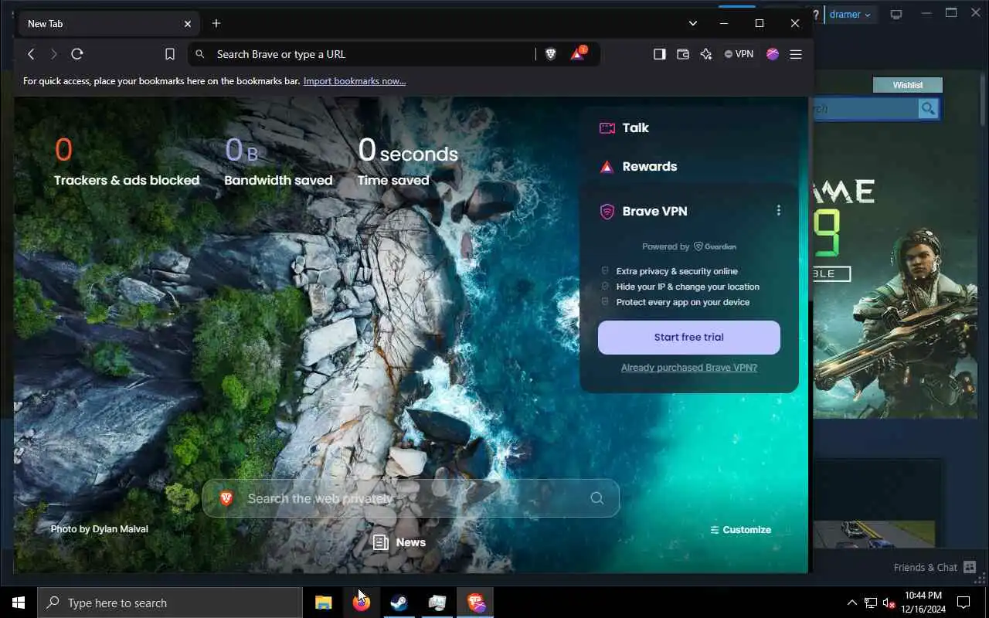Toggle the sidebar panel icon
989x618 pixels.
(660, 54)
